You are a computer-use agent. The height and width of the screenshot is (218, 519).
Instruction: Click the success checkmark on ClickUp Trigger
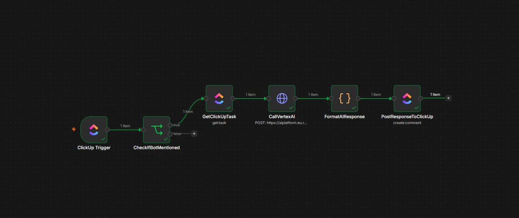click(x=103, y=139)
